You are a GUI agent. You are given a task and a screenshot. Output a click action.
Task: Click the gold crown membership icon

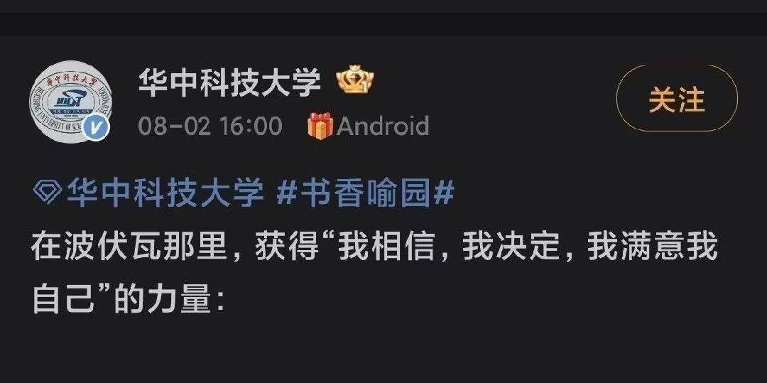(x=355, y=81)
